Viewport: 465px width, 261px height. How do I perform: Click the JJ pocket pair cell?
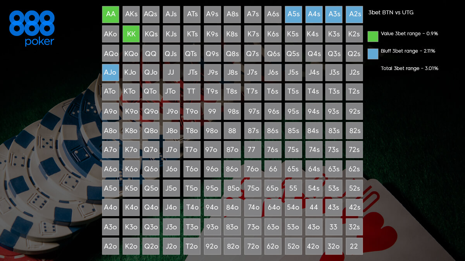[x=171, y=72]
